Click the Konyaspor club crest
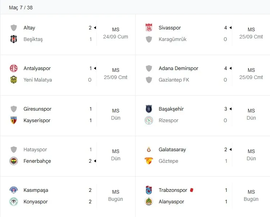 click(14, 202)
